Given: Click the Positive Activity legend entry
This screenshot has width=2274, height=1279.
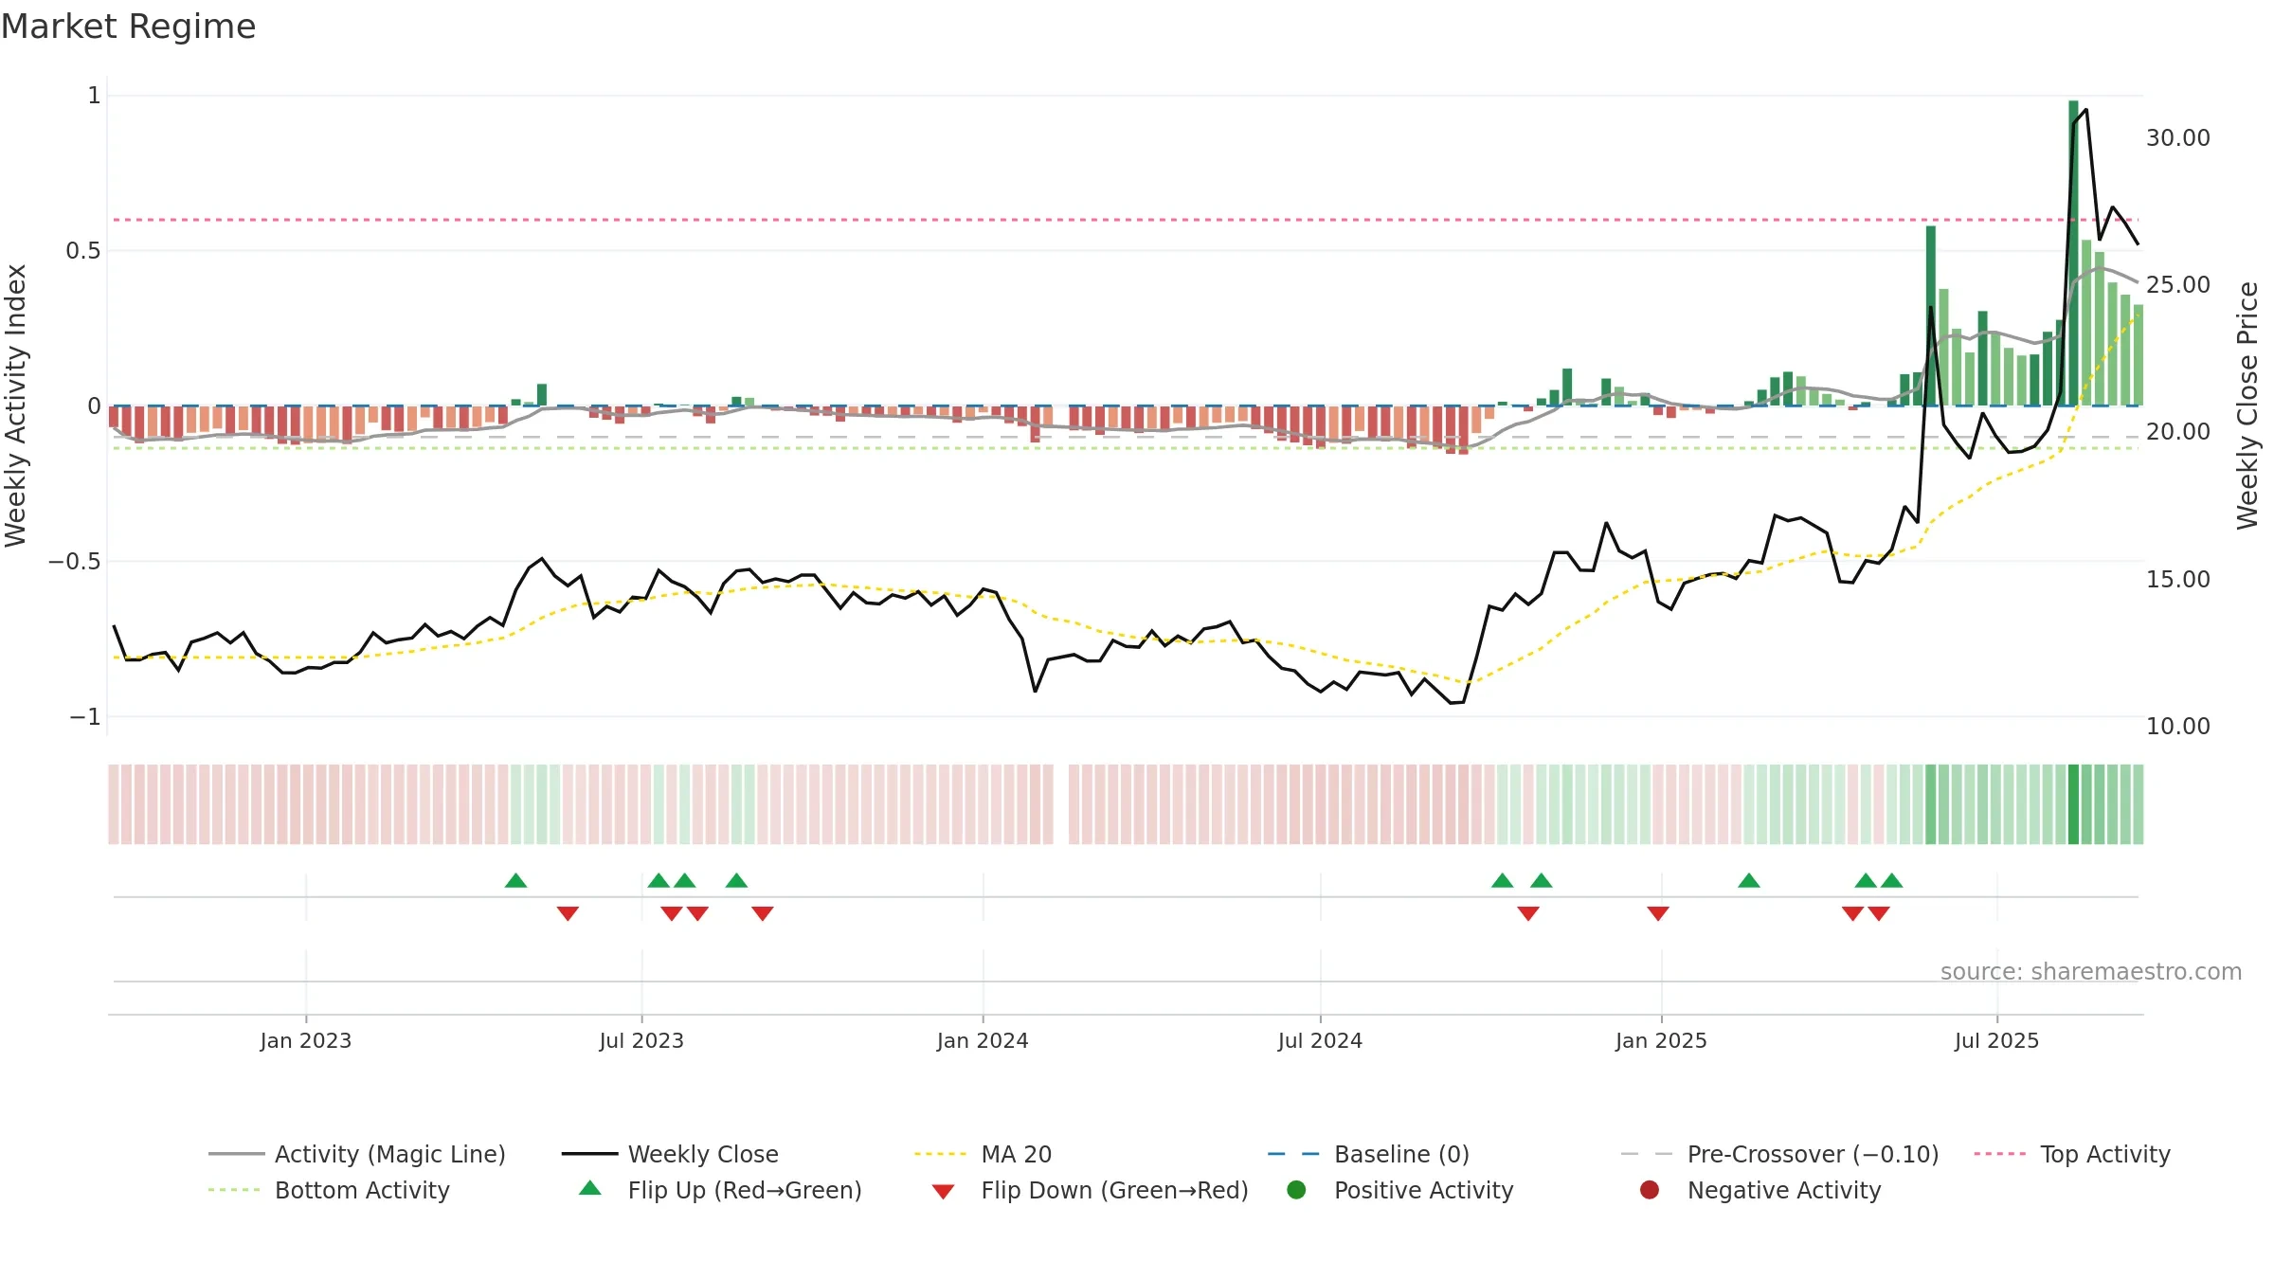Looking at the screenshot, I should [x=1400, y=1190].
